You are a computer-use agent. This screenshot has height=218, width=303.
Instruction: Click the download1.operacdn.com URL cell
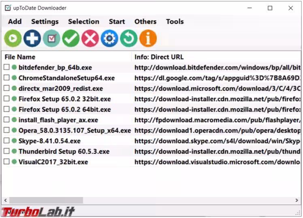218,130
